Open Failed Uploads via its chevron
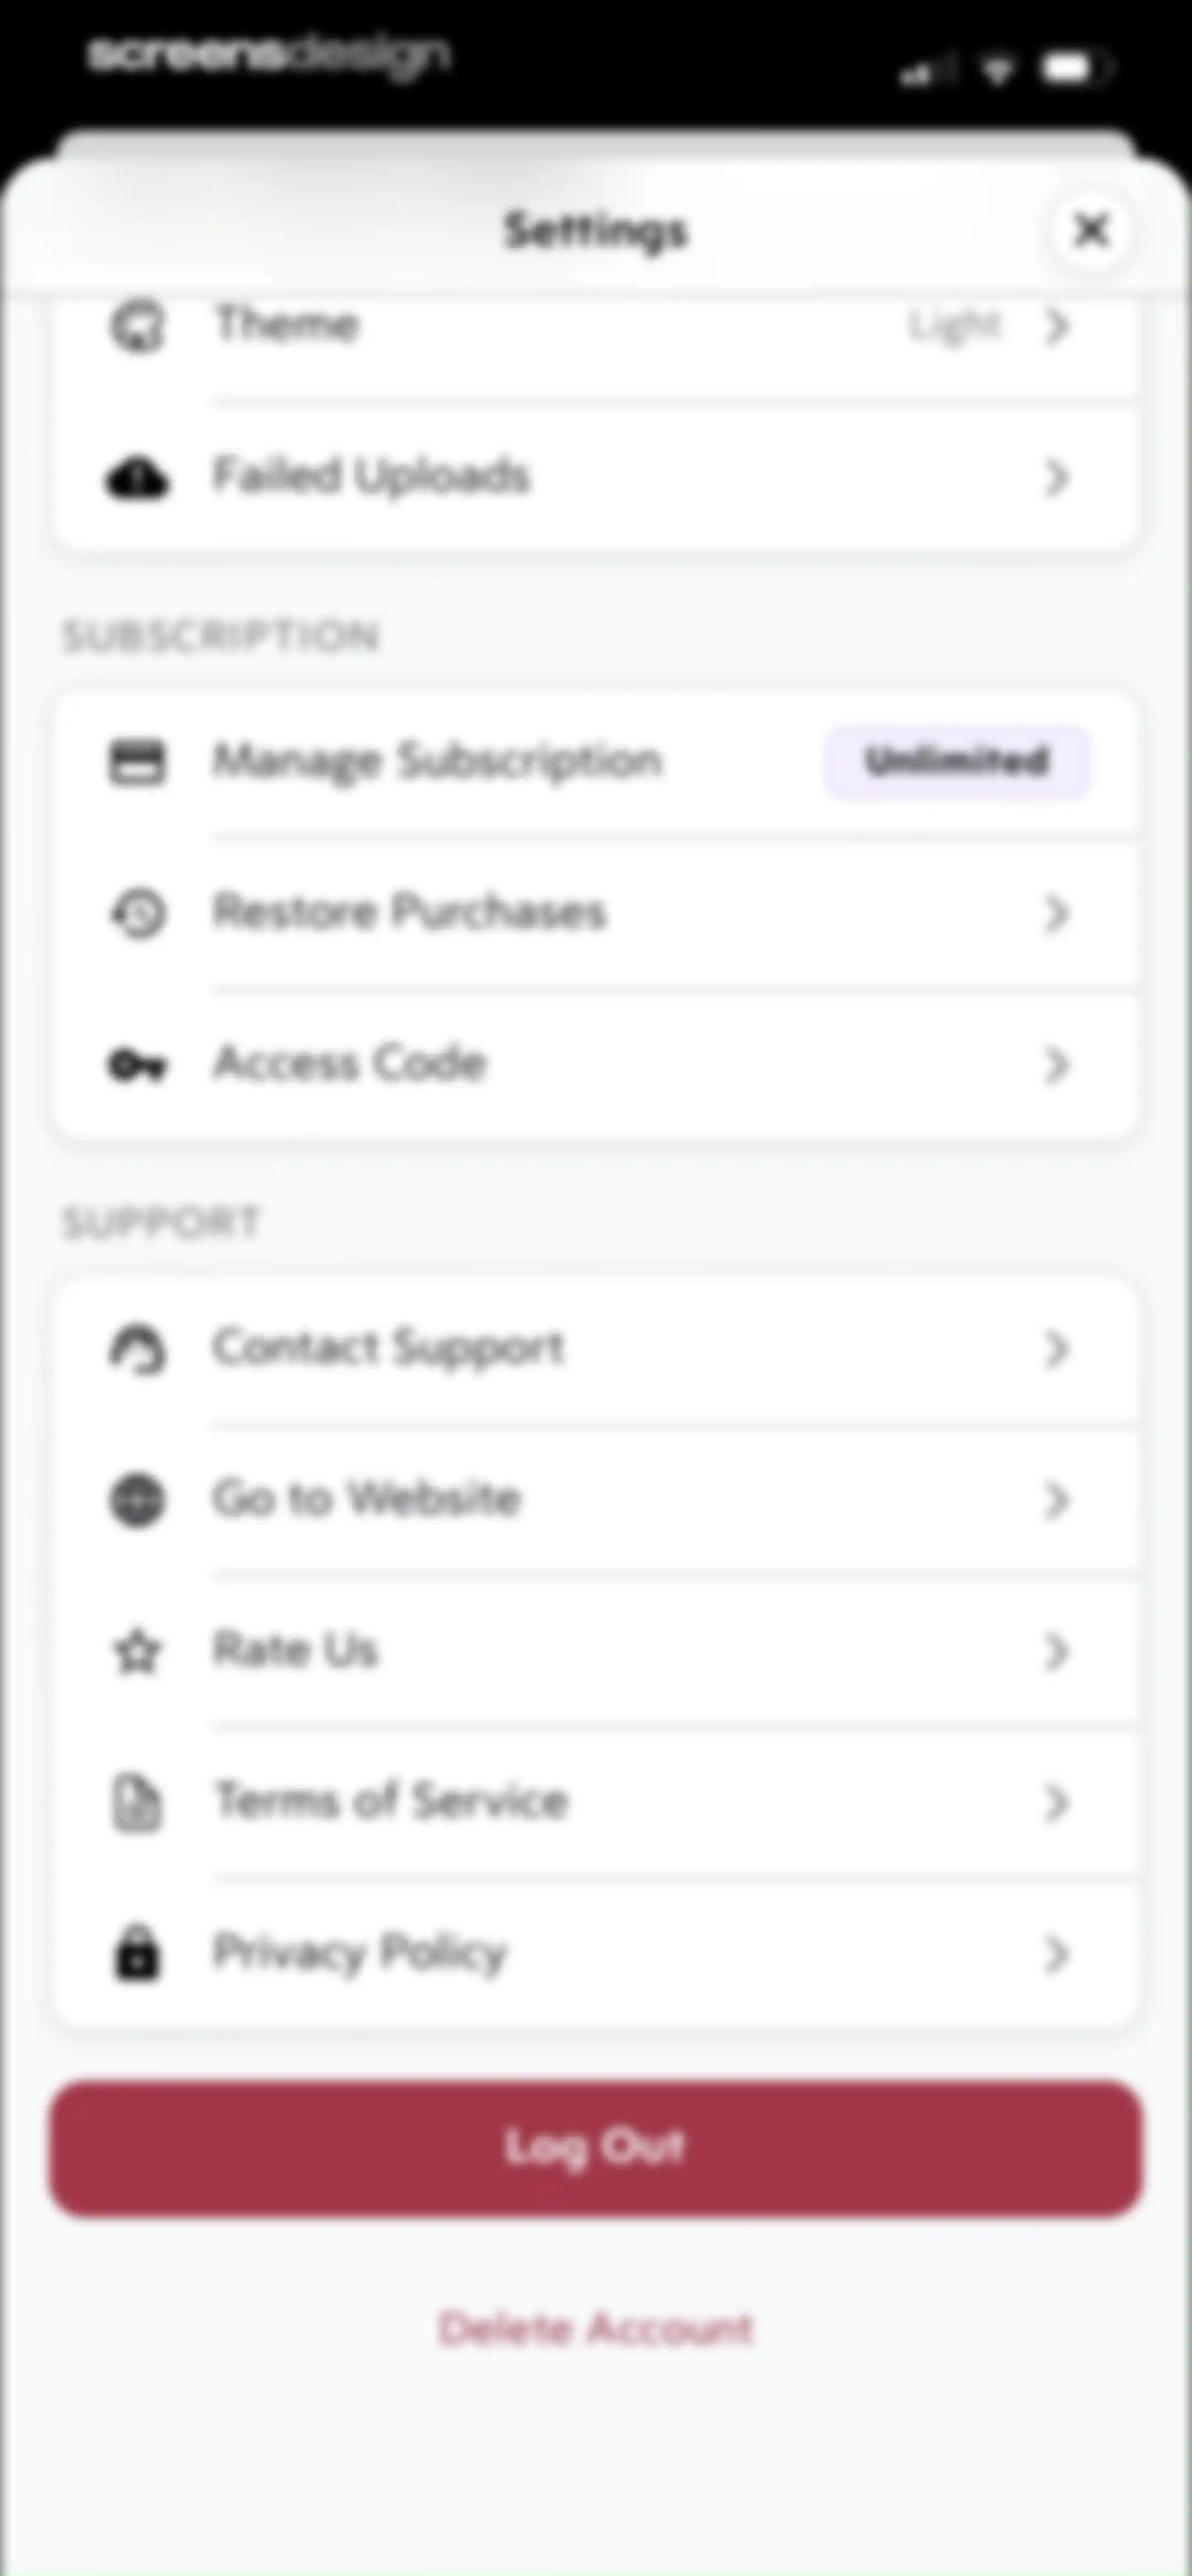Screen dimensions: 1192x2576 tap(1057, 478)
